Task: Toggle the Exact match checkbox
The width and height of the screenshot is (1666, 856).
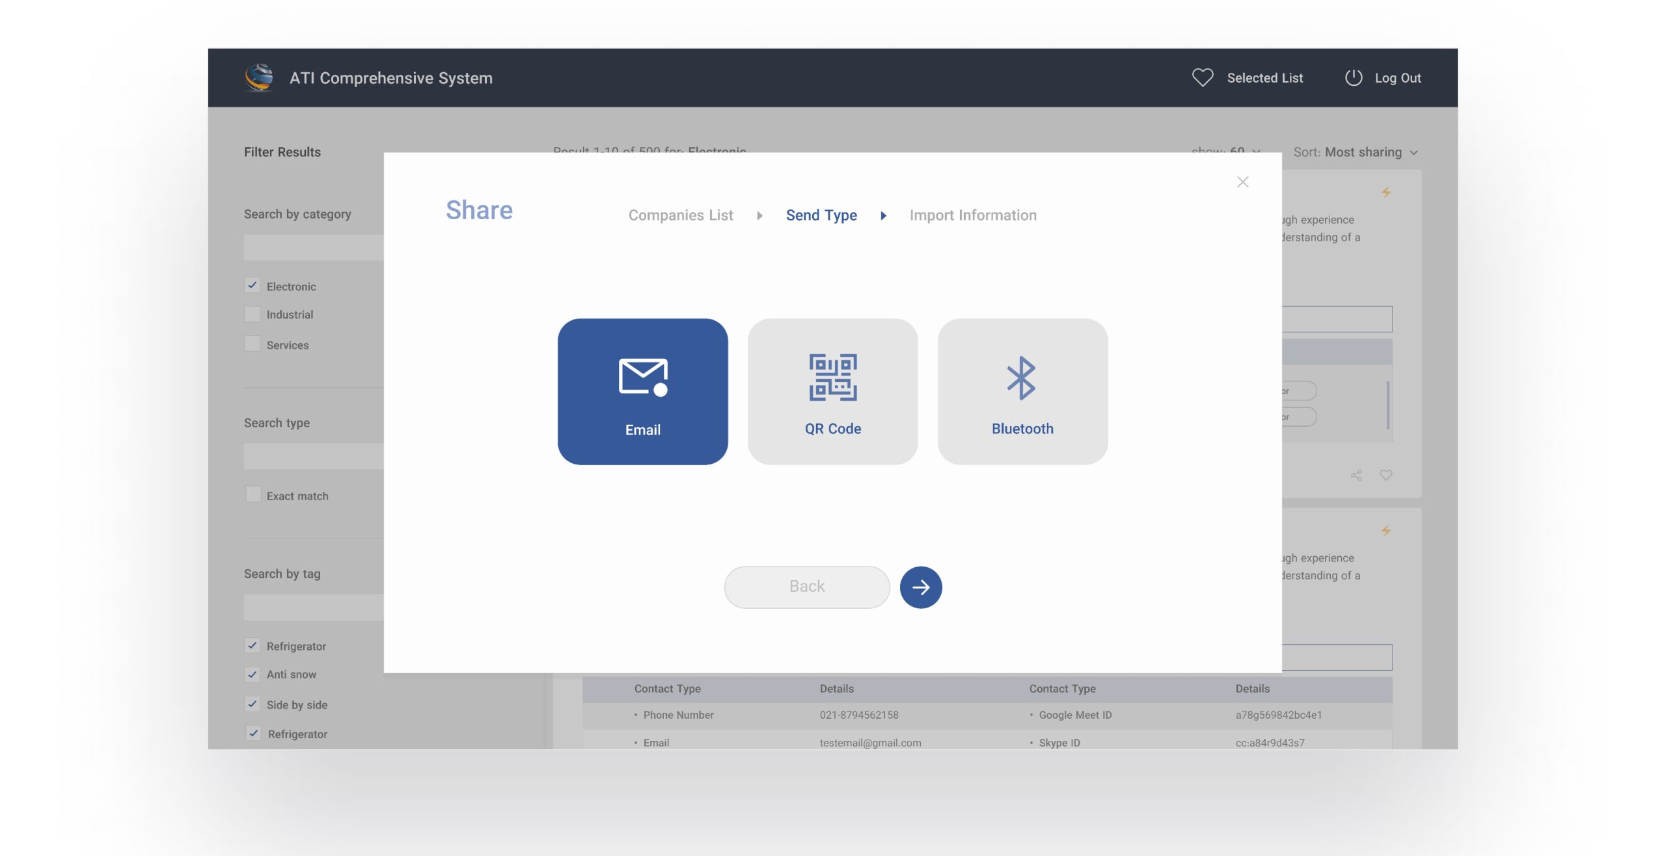Action: click(x=253, y=495)
